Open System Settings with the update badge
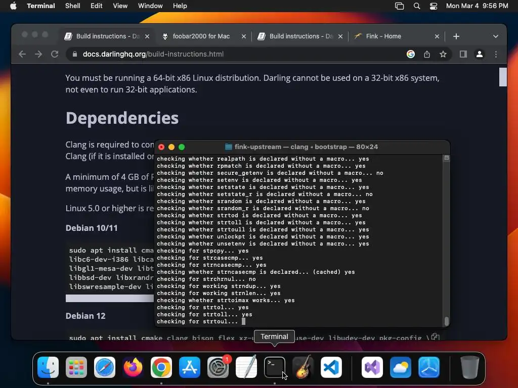 point(218,367)
